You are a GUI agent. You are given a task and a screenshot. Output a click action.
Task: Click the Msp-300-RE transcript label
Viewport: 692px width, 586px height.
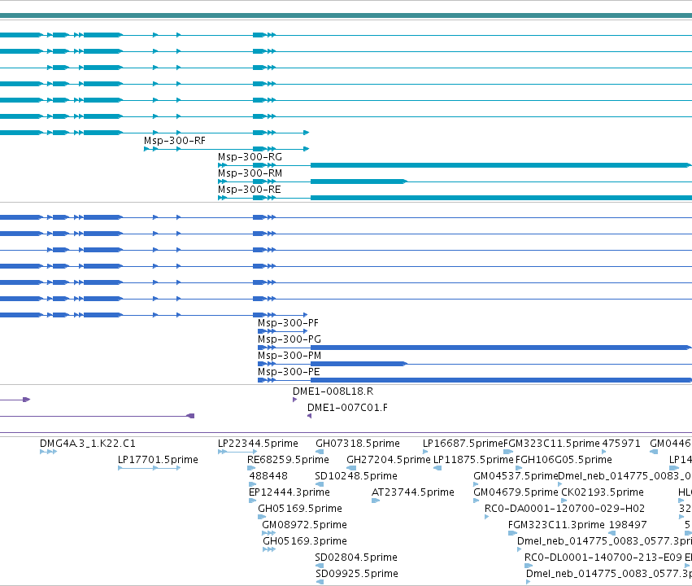[x=250, y=190]
